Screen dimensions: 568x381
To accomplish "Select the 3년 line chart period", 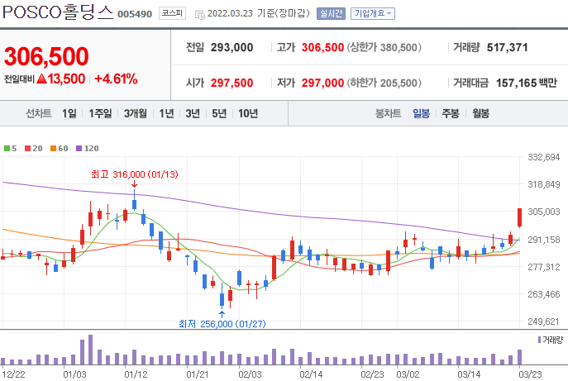I will tap(193, 114).
